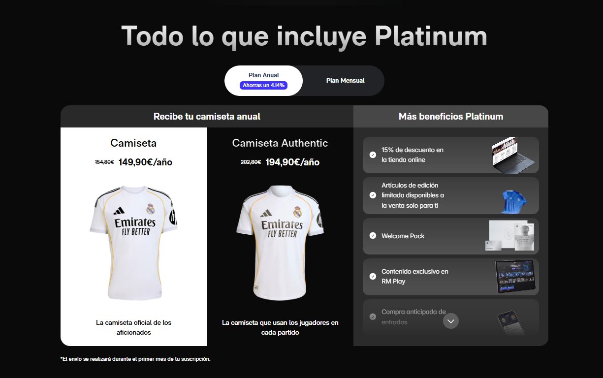The image size is (603, 378).
Task: Select the Plan Anual toggle option
Action: pyautogui.click(x=263, y=80)
